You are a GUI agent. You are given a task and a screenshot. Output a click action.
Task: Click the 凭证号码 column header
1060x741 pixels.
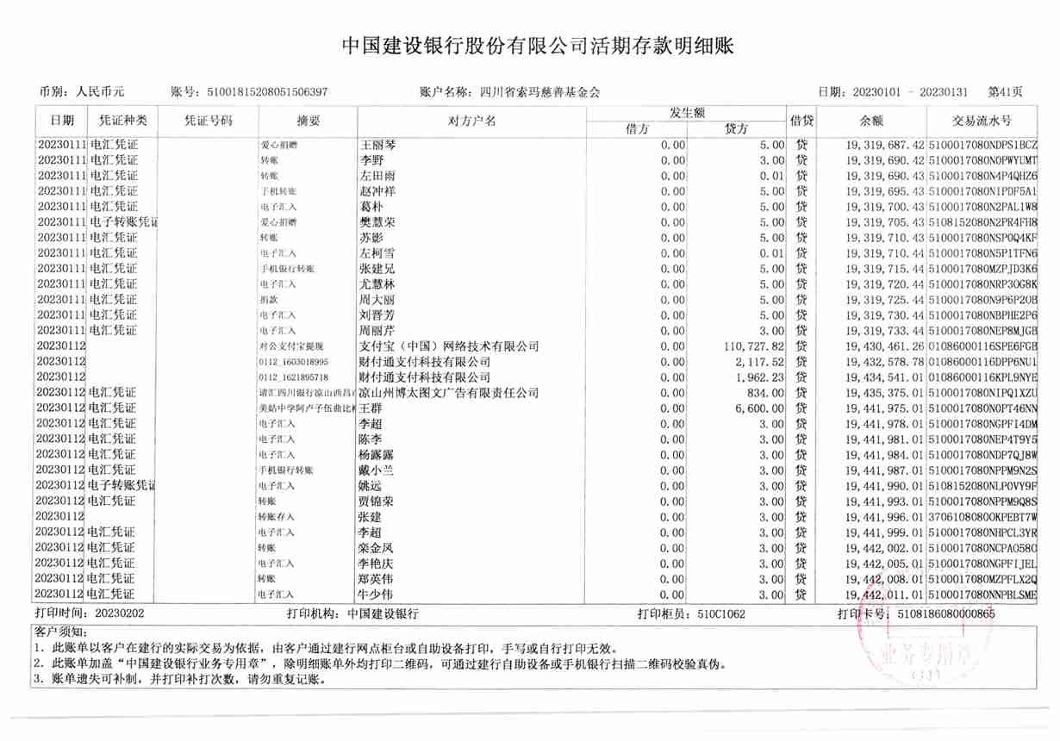coord(207,120)
